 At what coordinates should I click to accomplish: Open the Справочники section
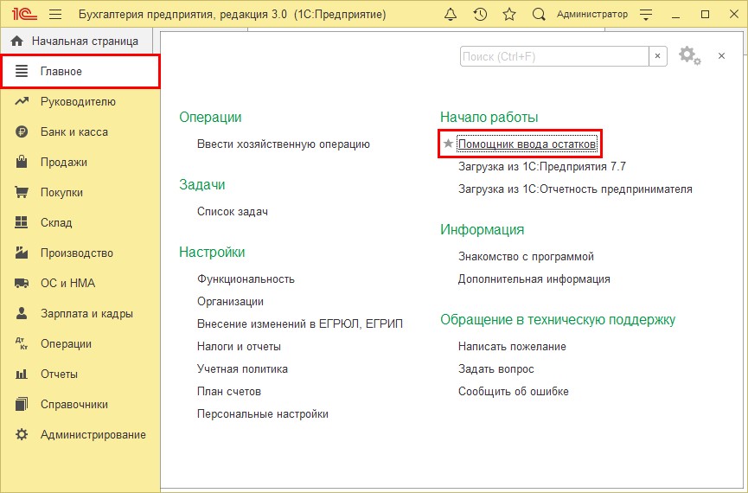(x=80, y=404)
